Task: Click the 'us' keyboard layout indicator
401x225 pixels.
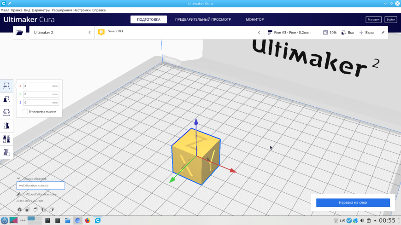Action: coord(342,220)
